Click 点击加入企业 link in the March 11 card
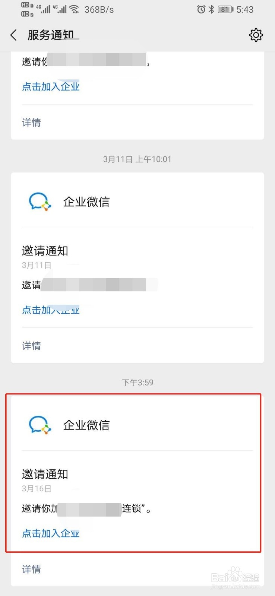Screen dimensions: 275x596 (51, 310)
